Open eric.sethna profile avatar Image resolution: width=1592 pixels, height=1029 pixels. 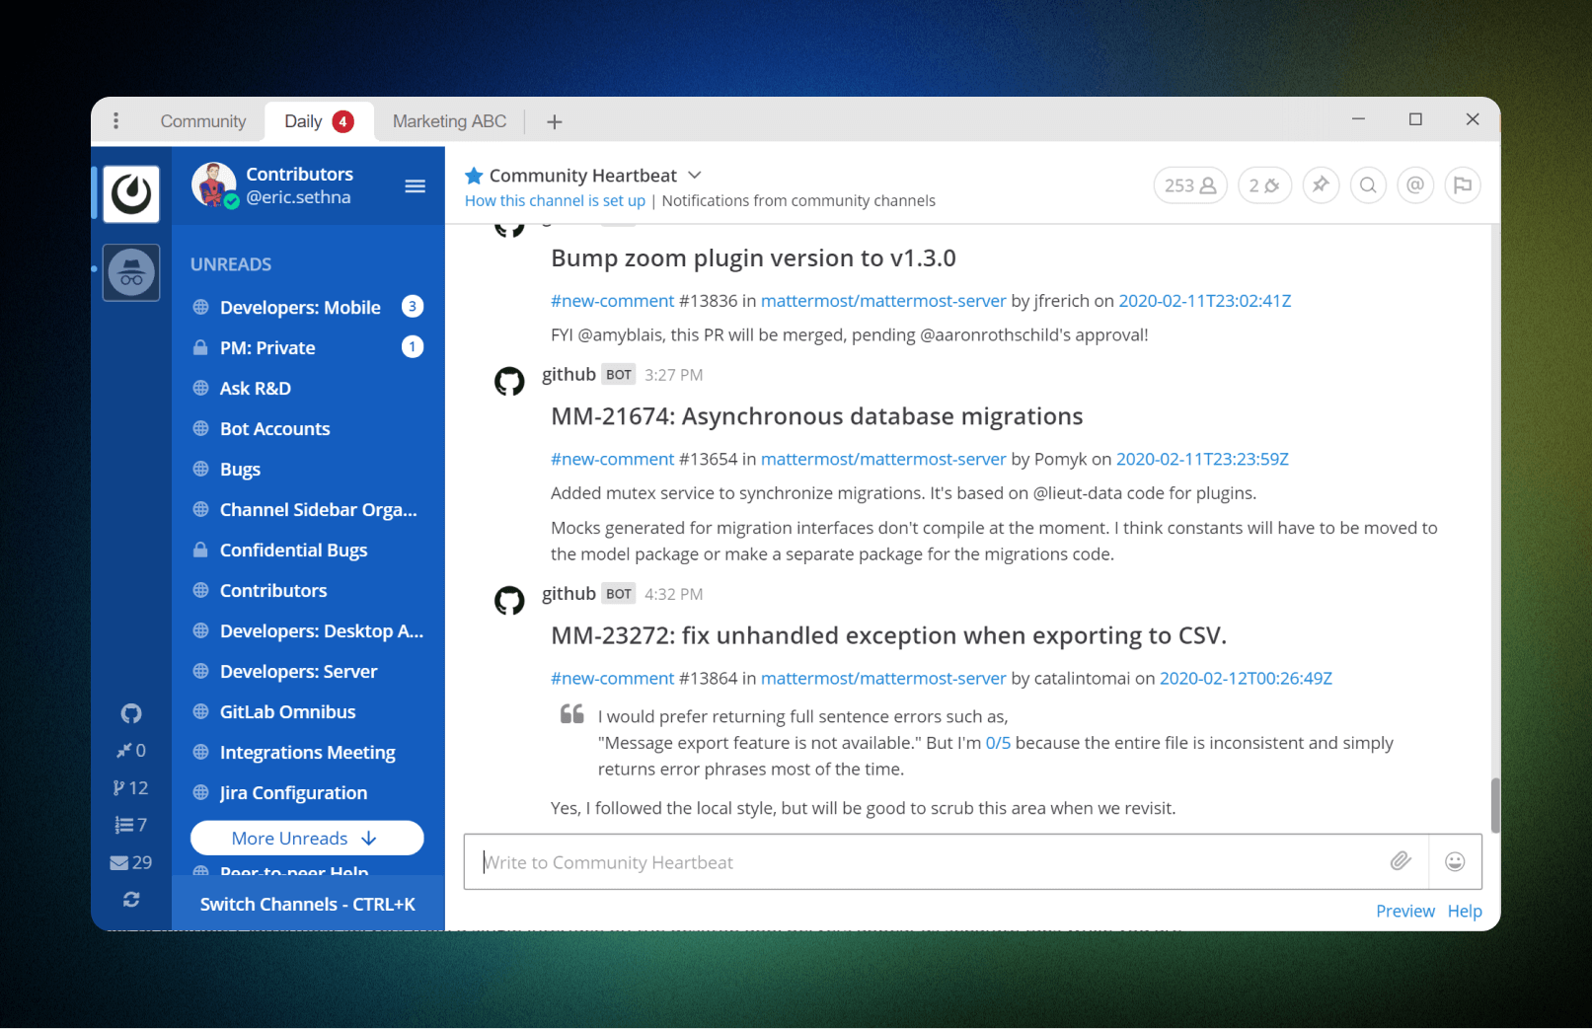click(214, 185)
